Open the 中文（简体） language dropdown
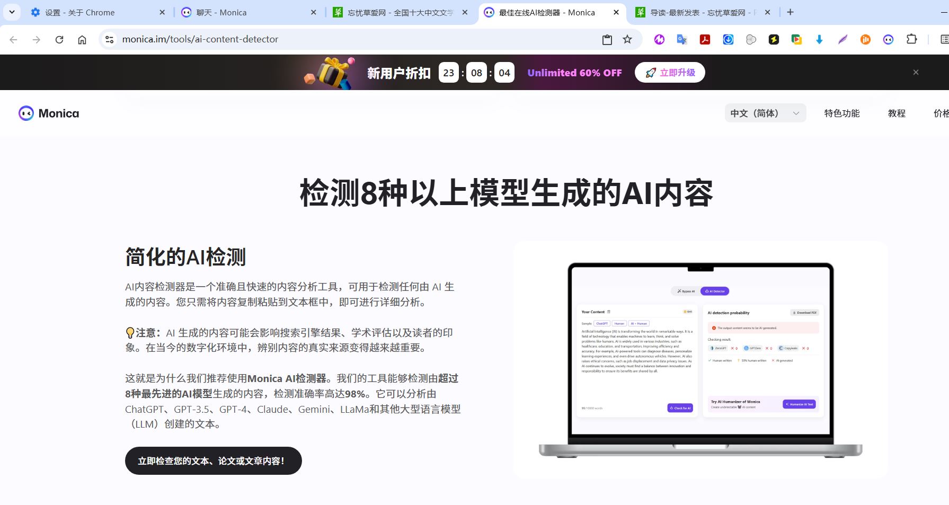 tap(765, 113)
